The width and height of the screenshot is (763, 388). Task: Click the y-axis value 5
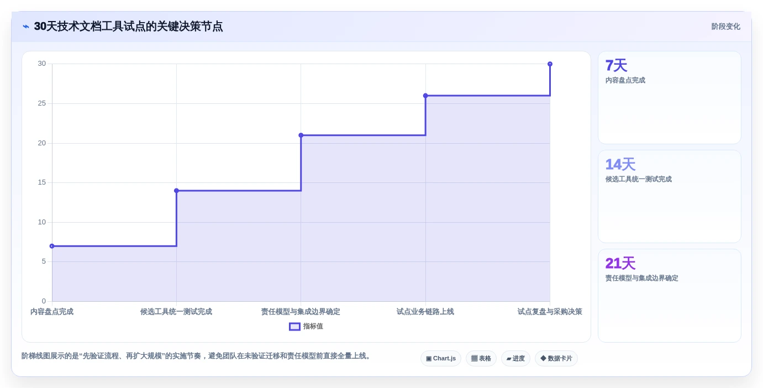pos(44,261)
